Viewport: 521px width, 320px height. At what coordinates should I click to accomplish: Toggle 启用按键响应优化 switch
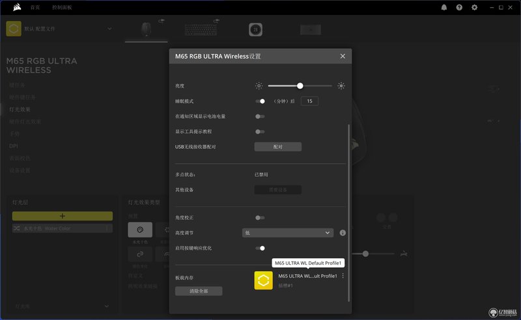point(260,248)
